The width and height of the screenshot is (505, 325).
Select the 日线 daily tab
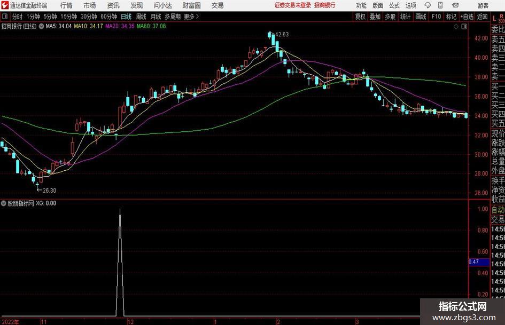(126, 17)
